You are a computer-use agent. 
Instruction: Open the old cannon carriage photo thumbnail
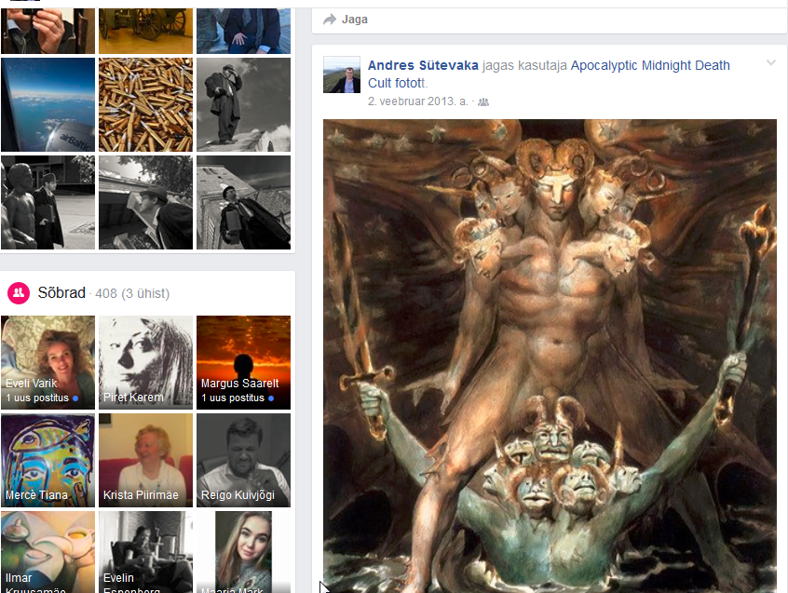coord(145,31)
